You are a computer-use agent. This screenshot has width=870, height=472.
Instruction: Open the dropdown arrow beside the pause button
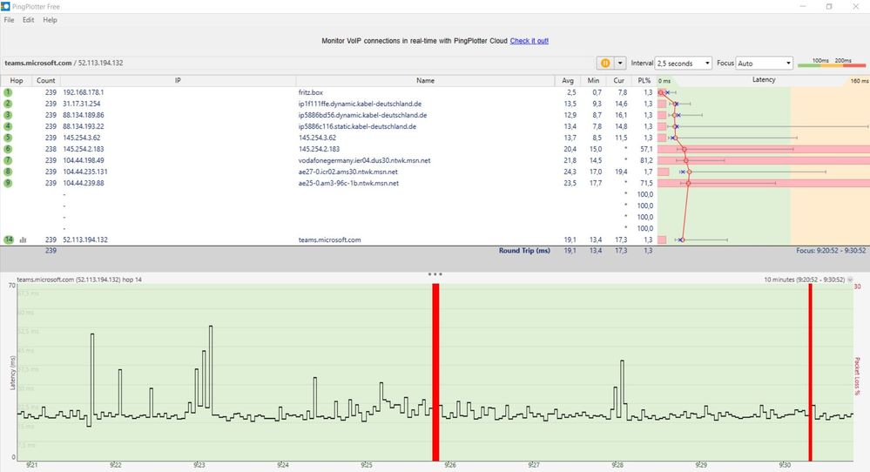(620, 64)
